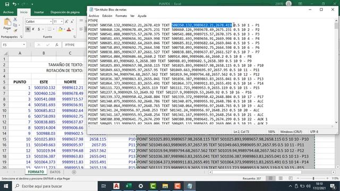Screen dimensions: 340x191
Task: Copy selection with the Copiar icon
Action: 15,25
